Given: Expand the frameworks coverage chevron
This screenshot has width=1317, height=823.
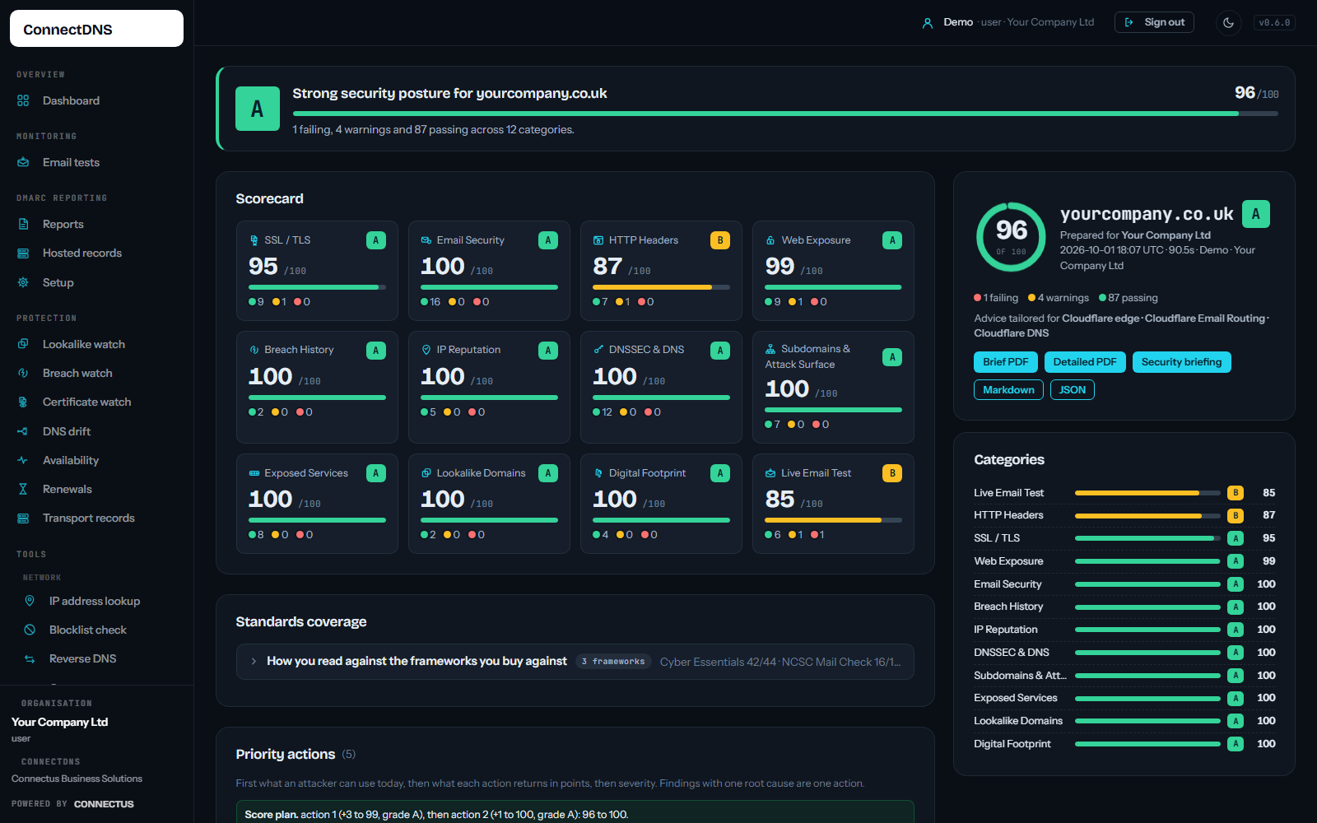Looking at the screenshot, I should pyautogui.click(x=254, y=661).
